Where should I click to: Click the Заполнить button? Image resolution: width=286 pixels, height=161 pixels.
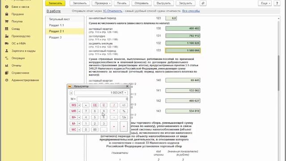[80, 3]
